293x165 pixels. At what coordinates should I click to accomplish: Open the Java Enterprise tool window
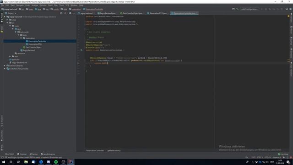click(48, 154)
